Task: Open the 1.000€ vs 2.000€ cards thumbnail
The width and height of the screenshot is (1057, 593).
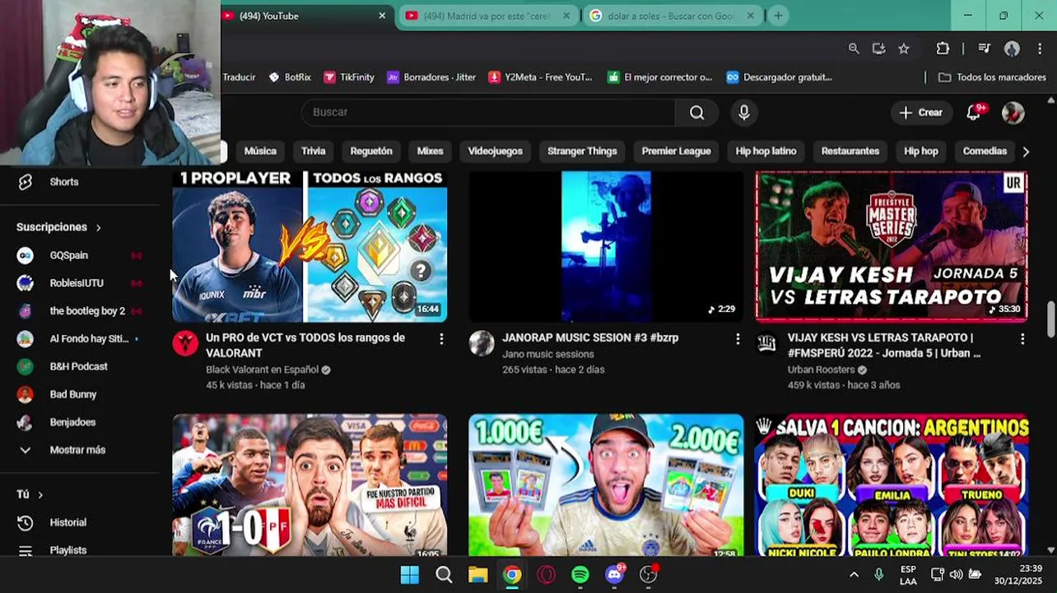Action: tap(606, 485)
